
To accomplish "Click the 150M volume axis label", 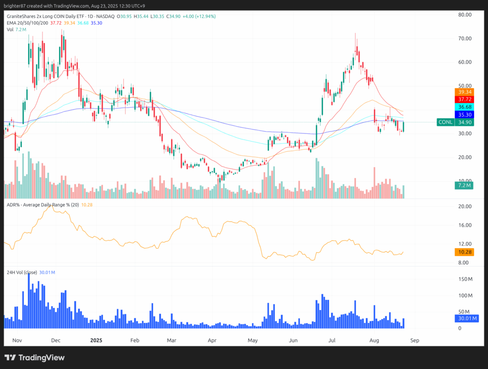I will click(x=465, y=279).
